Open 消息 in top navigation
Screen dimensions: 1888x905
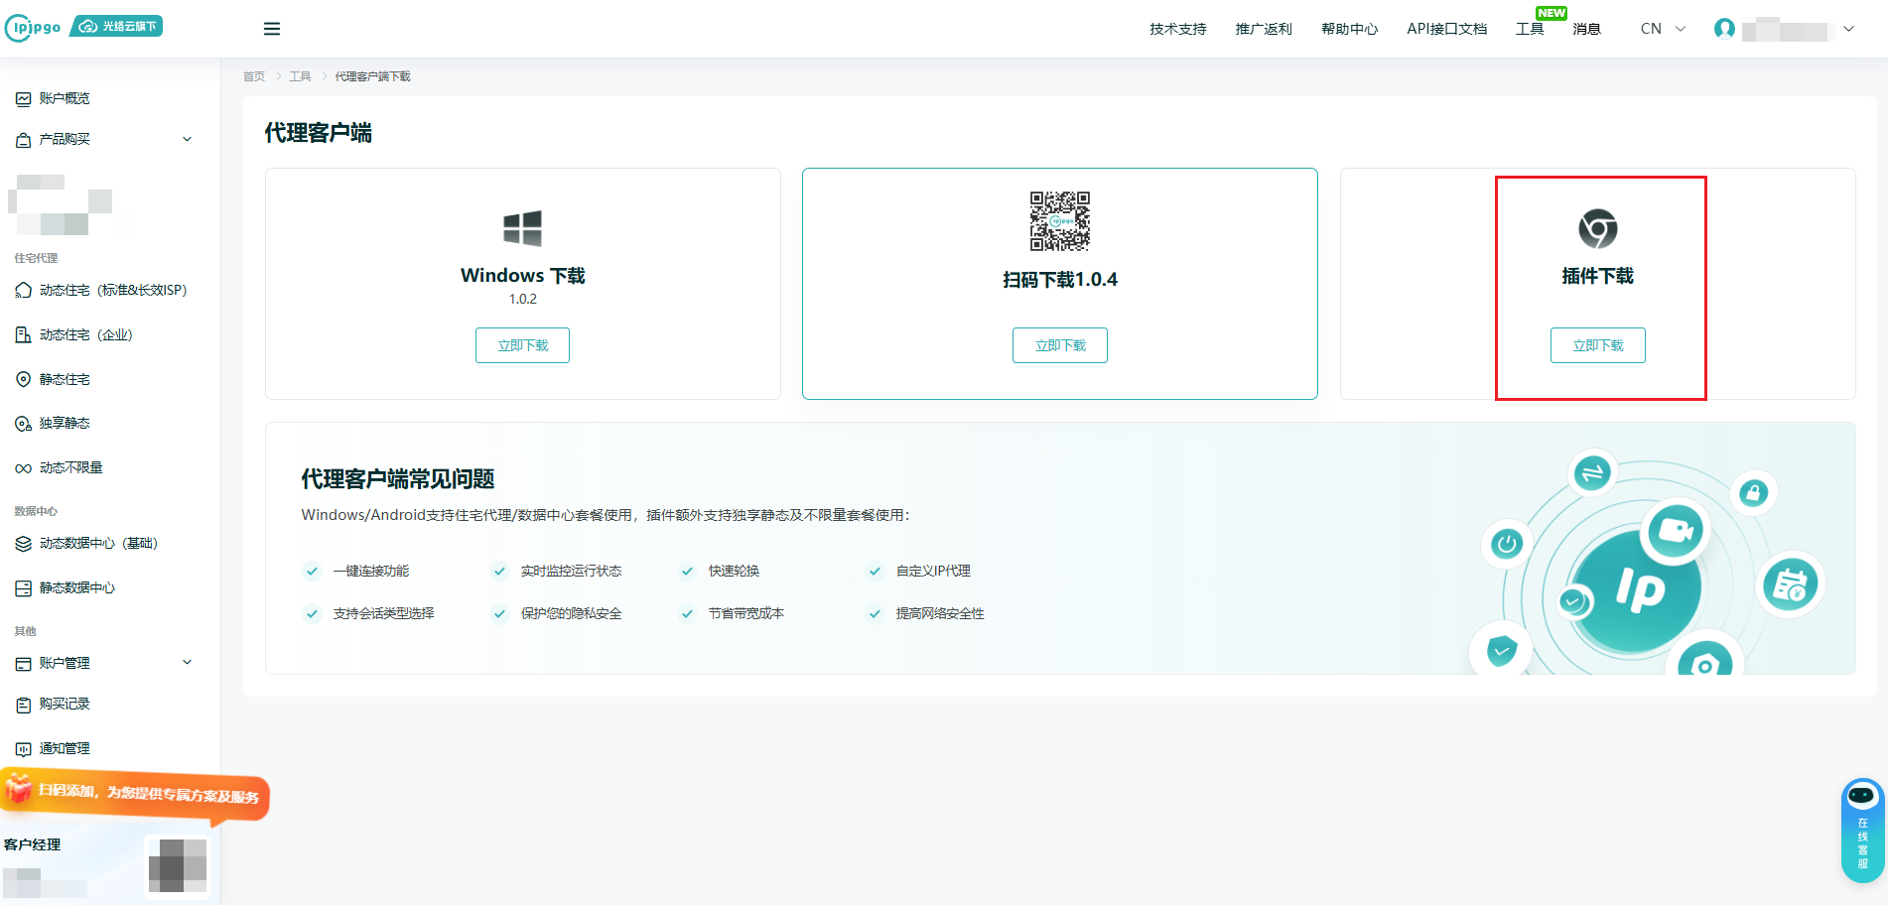tap(1586, 29)
